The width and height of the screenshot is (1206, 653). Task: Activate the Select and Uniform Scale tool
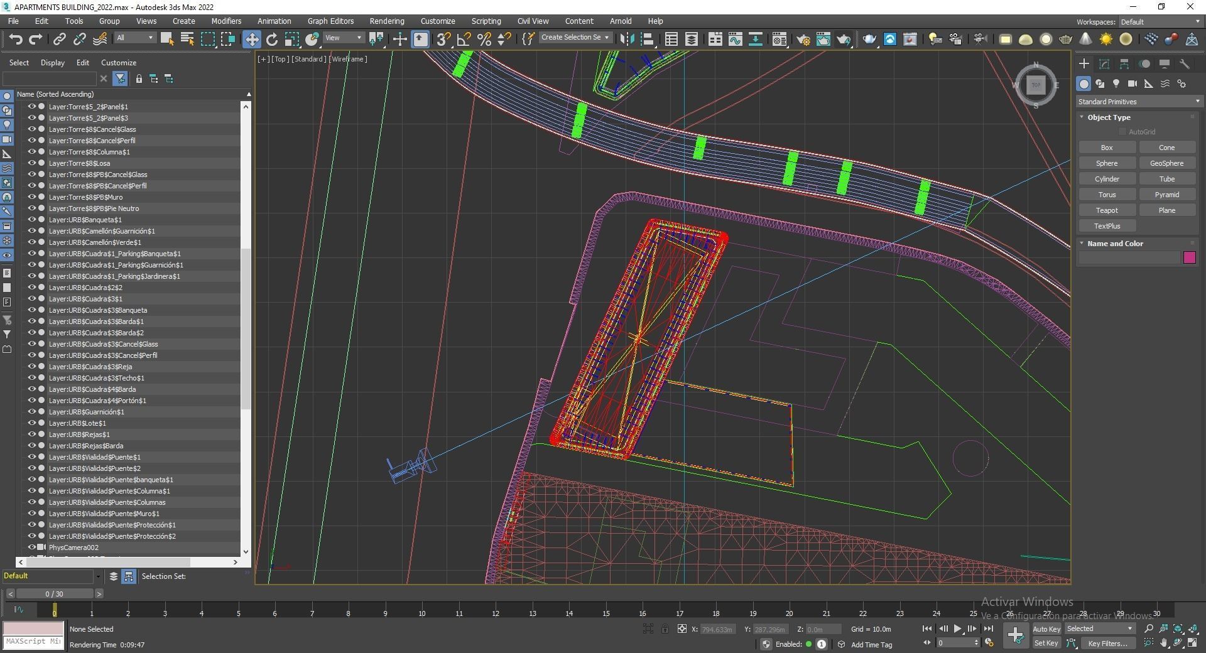click(291, 39)
